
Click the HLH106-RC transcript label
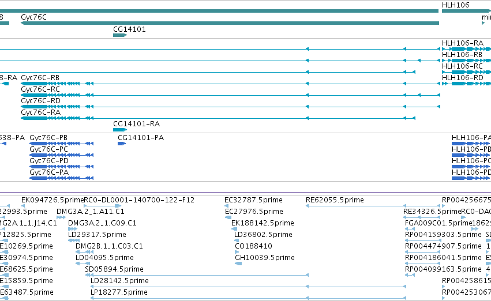[x=462, y=66]
